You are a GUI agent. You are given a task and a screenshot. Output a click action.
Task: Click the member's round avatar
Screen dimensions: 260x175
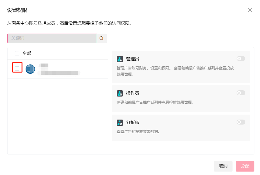pos(30,69)
